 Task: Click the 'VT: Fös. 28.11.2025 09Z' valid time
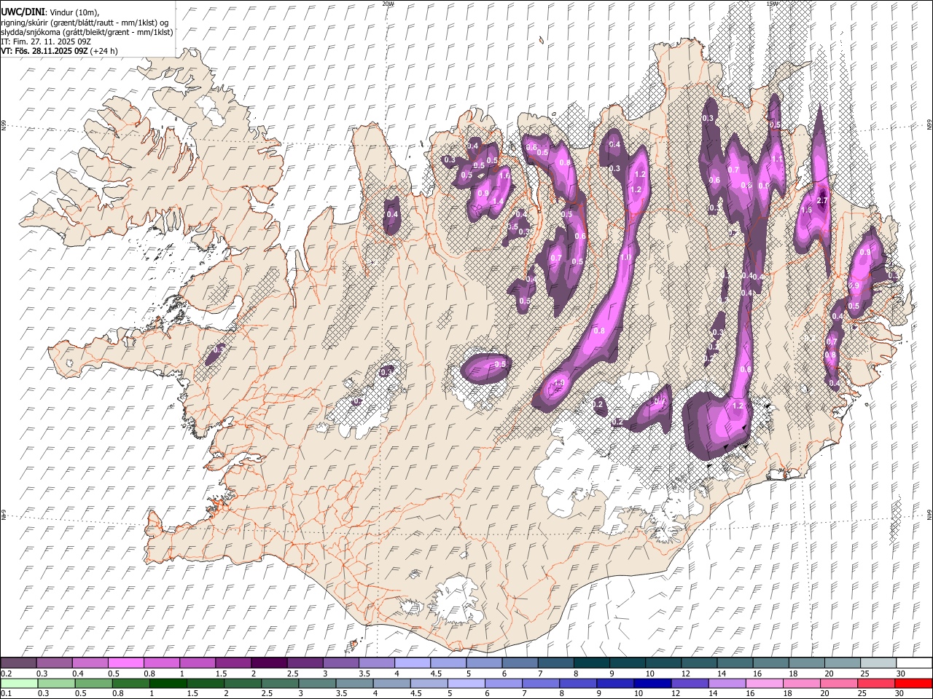pos(44,51)
